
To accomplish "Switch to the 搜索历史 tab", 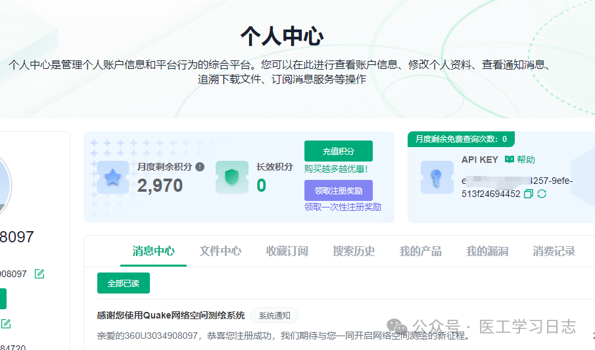I will 354,251.
